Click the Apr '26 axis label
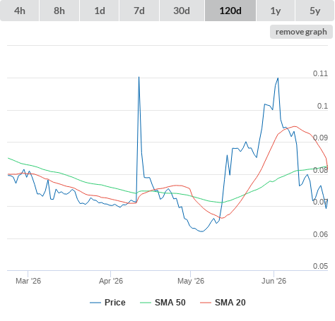The image size is (335, 321). (x=111, y=281)
